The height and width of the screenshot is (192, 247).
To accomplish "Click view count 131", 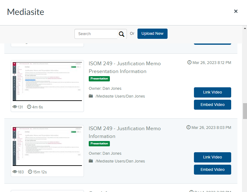I will pos(20,107).
